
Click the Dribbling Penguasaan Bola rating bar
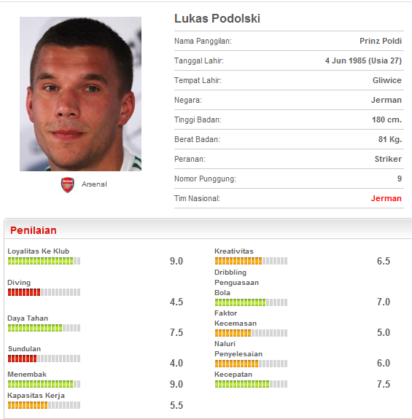pos(252,302)
